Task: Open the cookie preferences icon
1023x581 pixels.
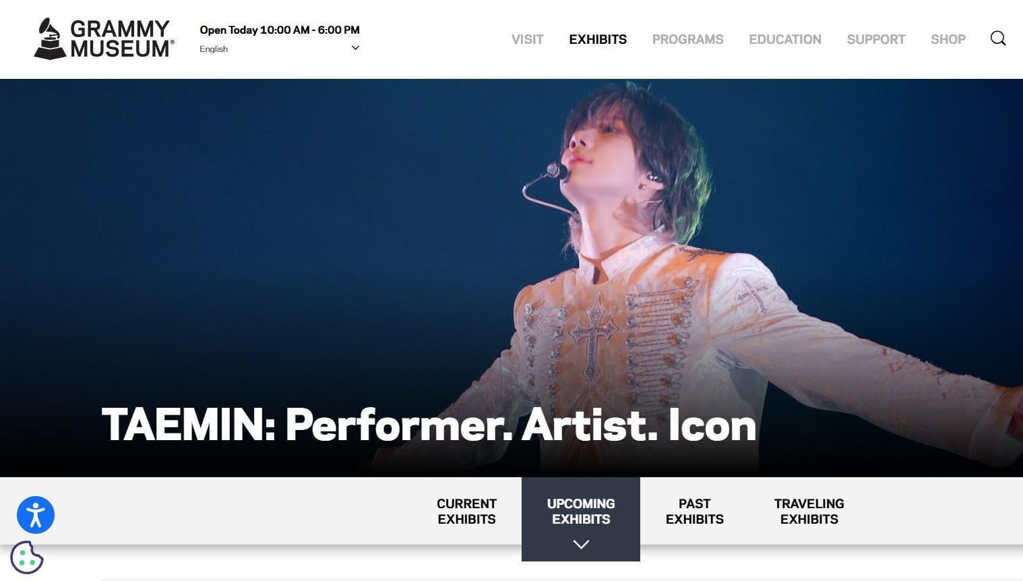Action: [27, 557]
